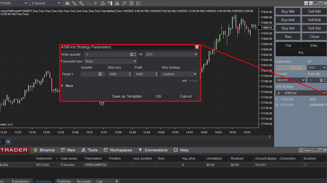Image resolution: width=327 pixels, height=183 pixels.
Task: Click Cancel in strategy dialog
Action: point(186,96)
